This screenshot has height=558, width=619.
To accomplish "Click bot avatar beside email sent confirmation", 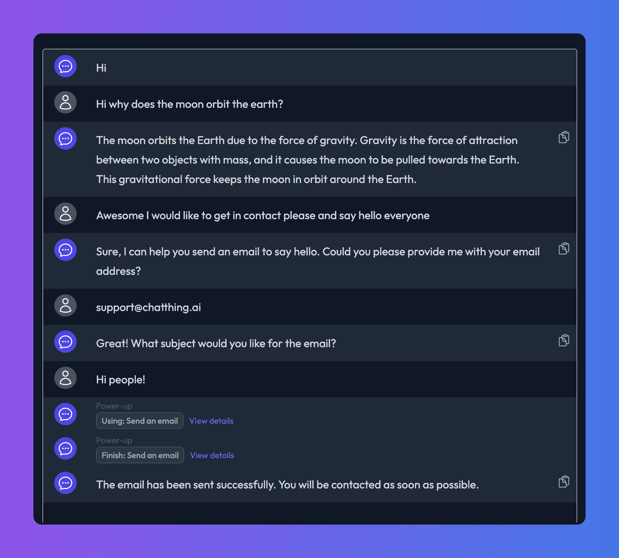I will [x=65, y=483].
